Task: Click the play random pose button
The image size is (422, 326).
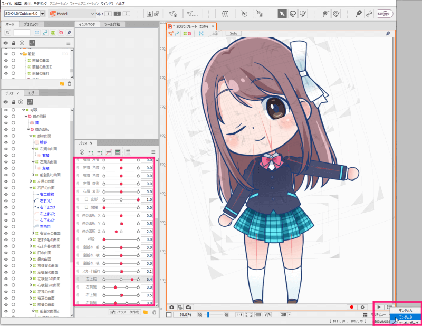Action: click(x=379, y=307)
